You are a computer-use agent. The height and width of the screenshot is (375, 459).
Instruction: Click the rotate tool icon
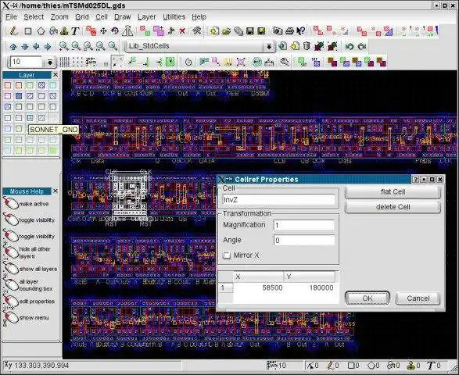click(x=115, y=30)
